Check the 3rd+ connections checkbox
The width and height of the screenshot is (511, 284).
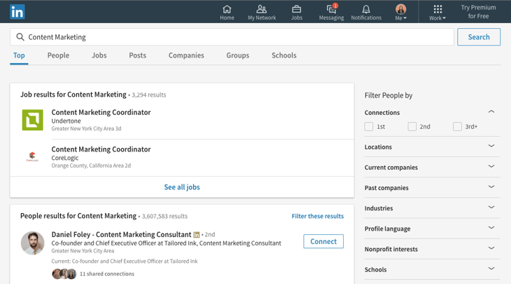[x=457, y=127]
